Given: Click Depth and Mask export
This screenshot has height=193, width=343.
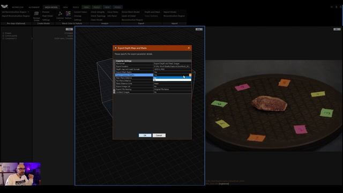Looking at the screenshot, I should 152,12.
